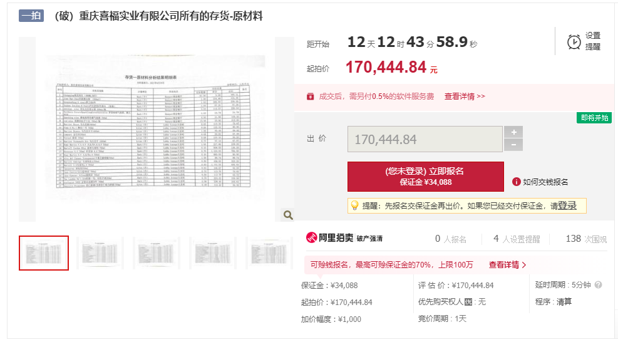Click the 竞价周期 1天 text

[x=442, y=319]
